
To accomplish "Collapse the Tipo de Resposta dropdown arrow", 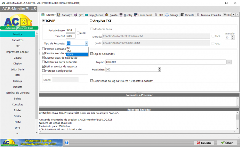I will (86, 43).
